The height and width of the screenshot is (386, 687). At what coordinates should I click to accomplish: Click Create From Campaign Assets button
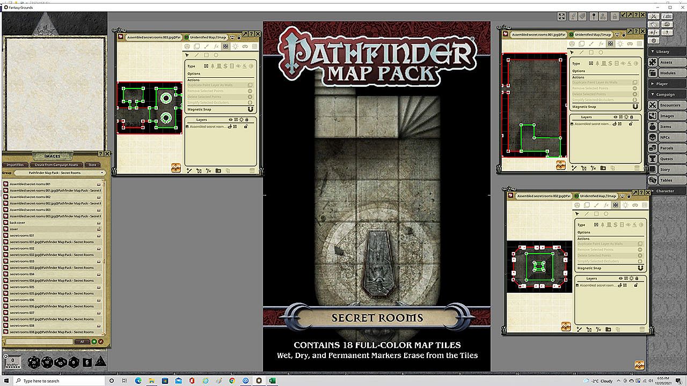[x=56, y=165]
